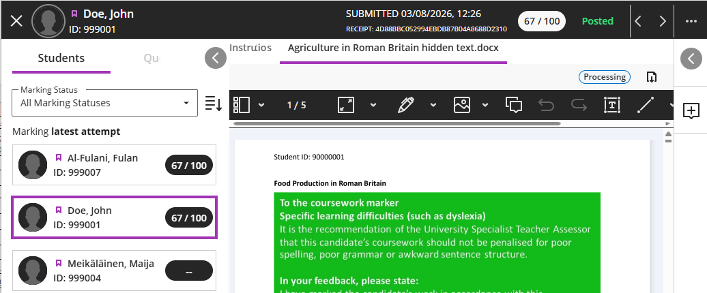Select the pencil drawing annotation tool

pyautogui.click(x=406, y=105)
